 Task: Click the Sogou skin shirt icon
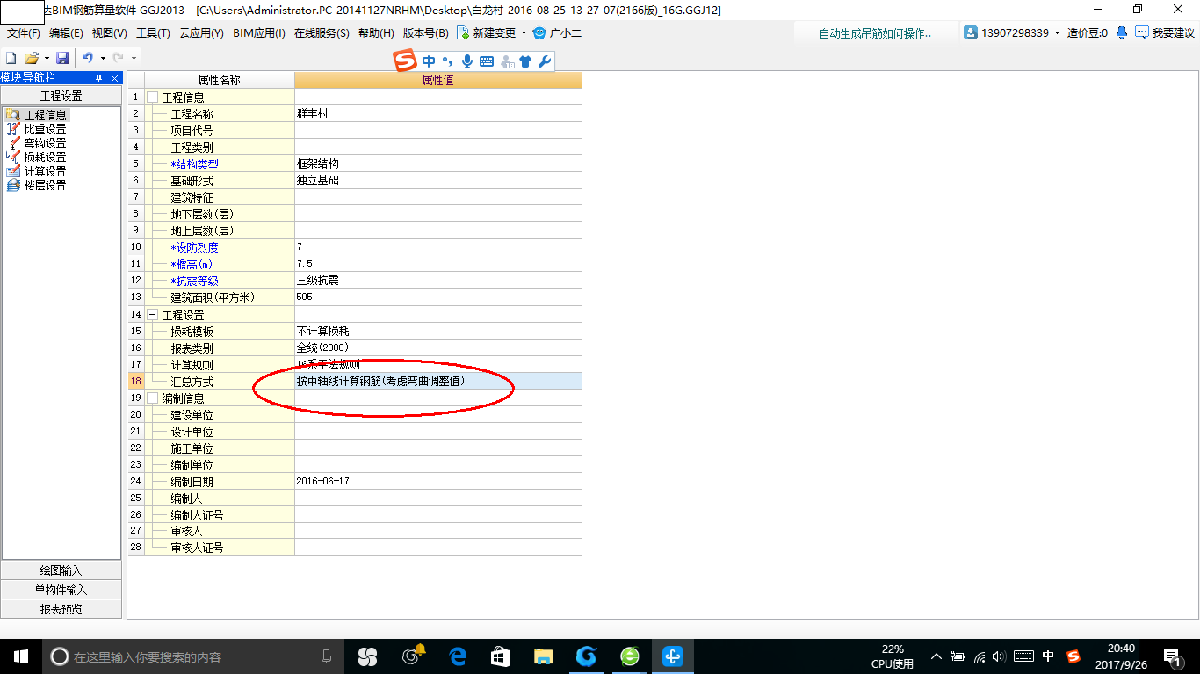pos(525,61)
